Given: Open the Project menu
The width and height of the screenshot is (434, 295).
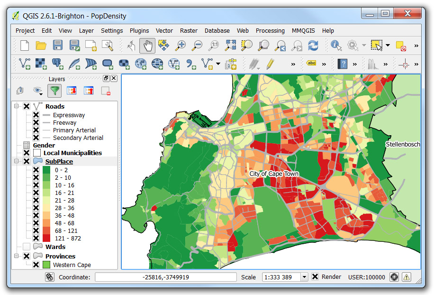Looking at the screenshot, I should (25, 31).
